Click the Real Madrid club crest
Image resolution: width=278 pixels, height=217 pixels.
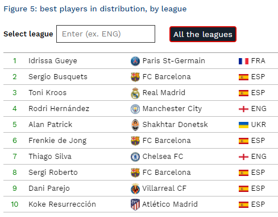pyautogui.click(x=135, y=93)
